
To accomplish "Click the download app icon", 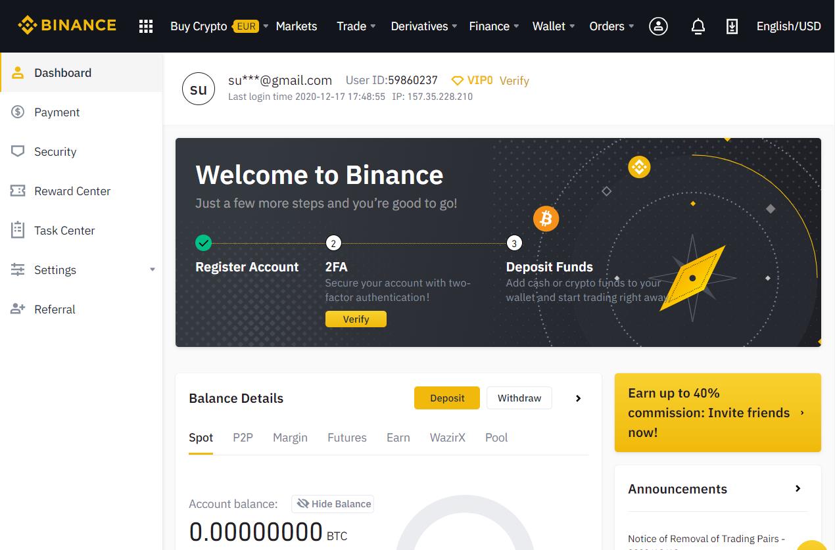I will [732, 26].
